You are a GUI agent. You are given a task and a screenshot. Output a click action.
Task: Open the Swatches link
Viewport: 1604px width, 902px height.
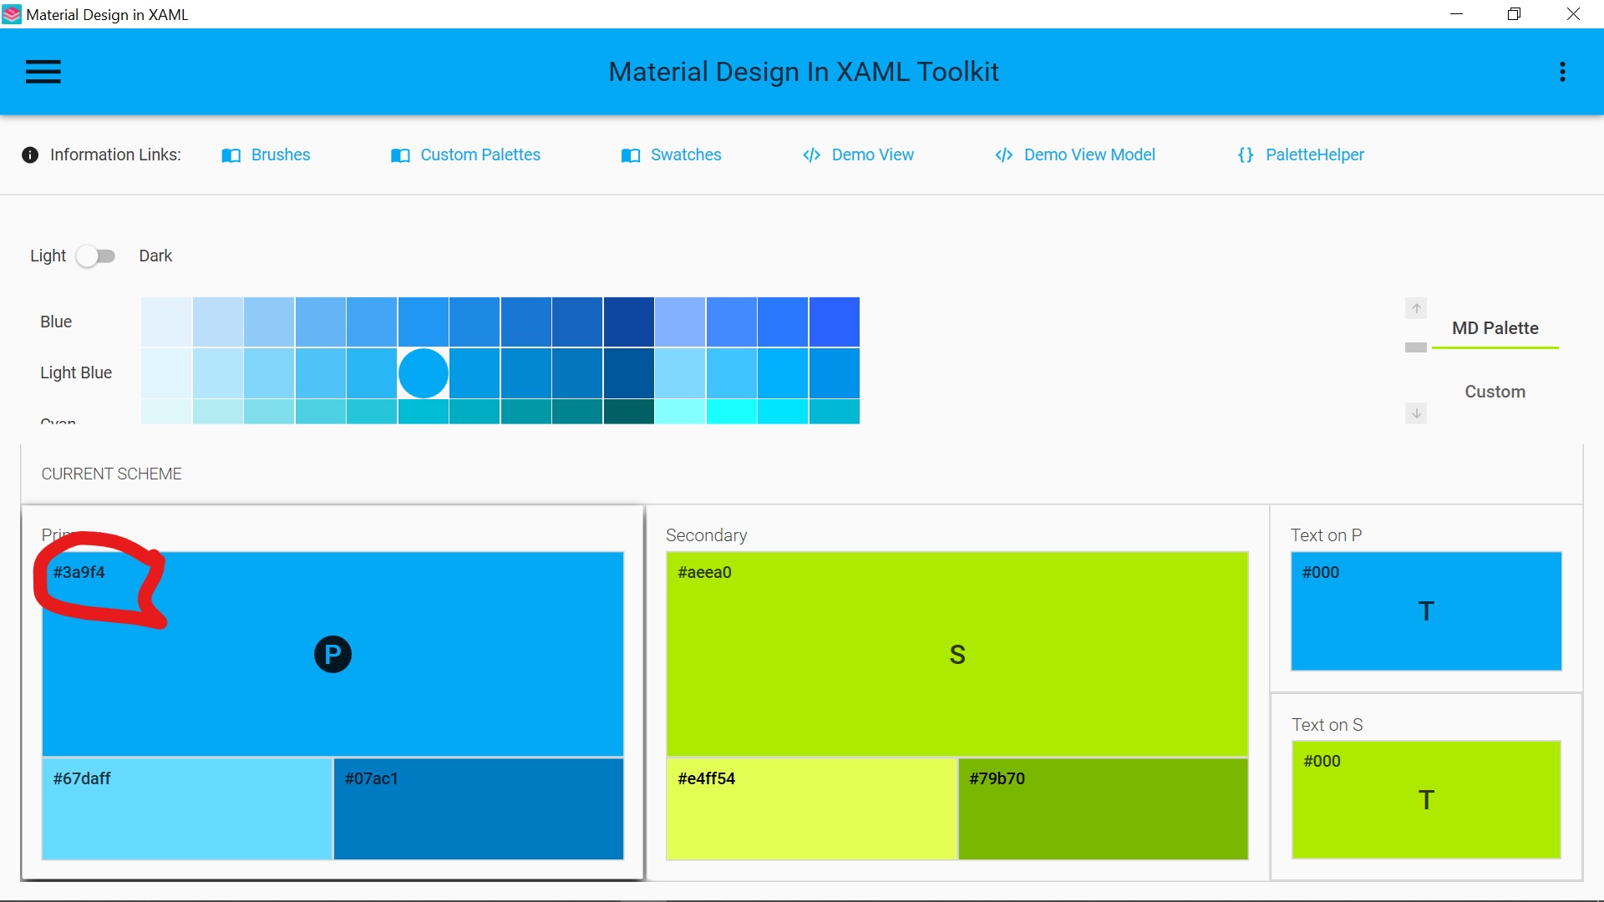(685, 155)
